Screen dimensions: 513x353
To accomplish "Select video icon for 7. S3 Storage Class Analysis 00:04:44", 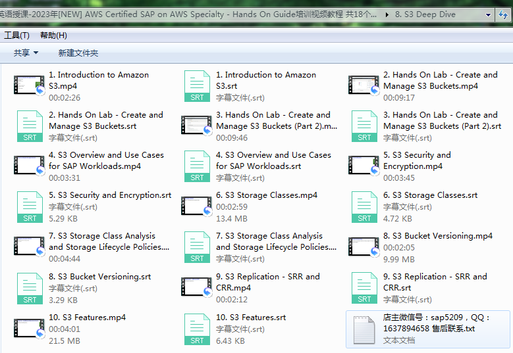I will click(x=29, y=247).
